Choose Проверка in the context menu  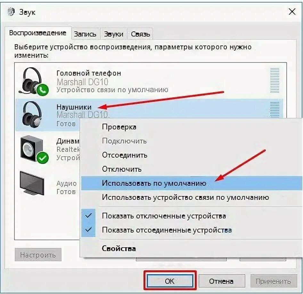[x=119, y=127]
